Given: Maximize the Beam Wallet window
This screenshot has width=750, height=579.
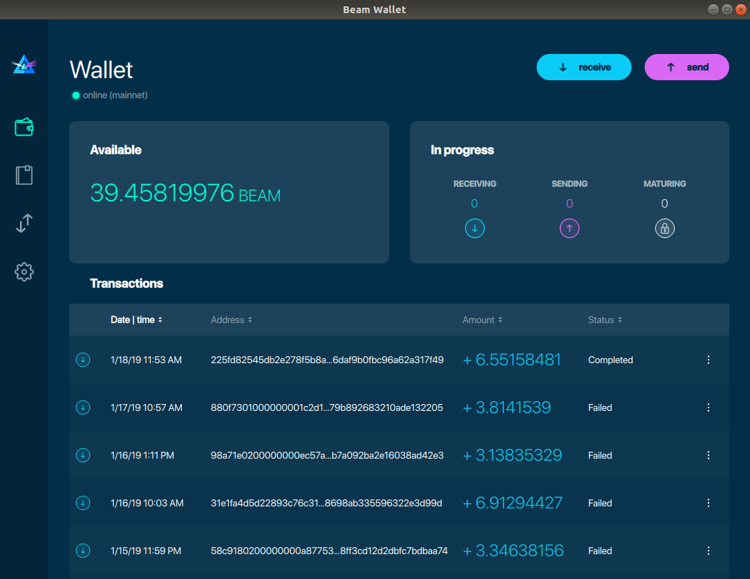Looking at the screenshot, I should [726, 10].
